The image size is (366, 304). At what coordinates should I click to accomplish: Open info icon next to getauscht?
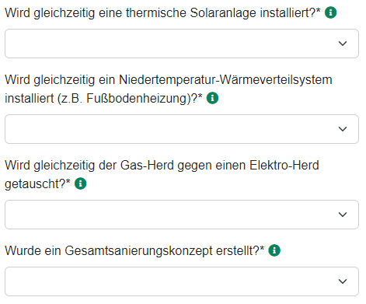(81, 183)
